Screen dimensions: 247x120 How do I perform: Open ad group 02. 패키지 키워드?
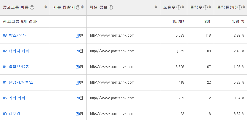(x=18, y=51)
